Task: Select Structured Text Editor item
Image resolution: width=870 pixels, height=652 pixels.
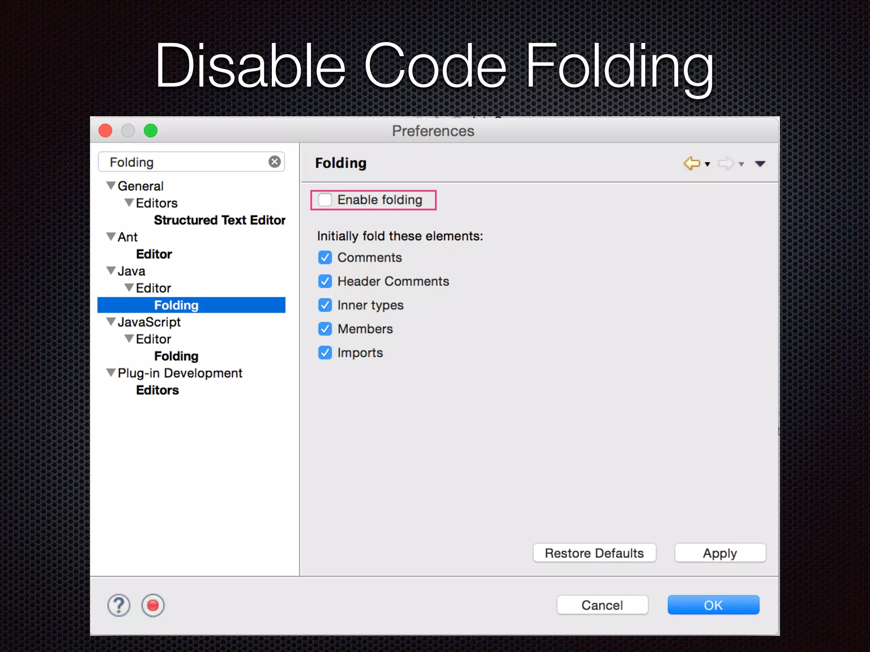Action: pyautogui.click(x=220, y=220)
